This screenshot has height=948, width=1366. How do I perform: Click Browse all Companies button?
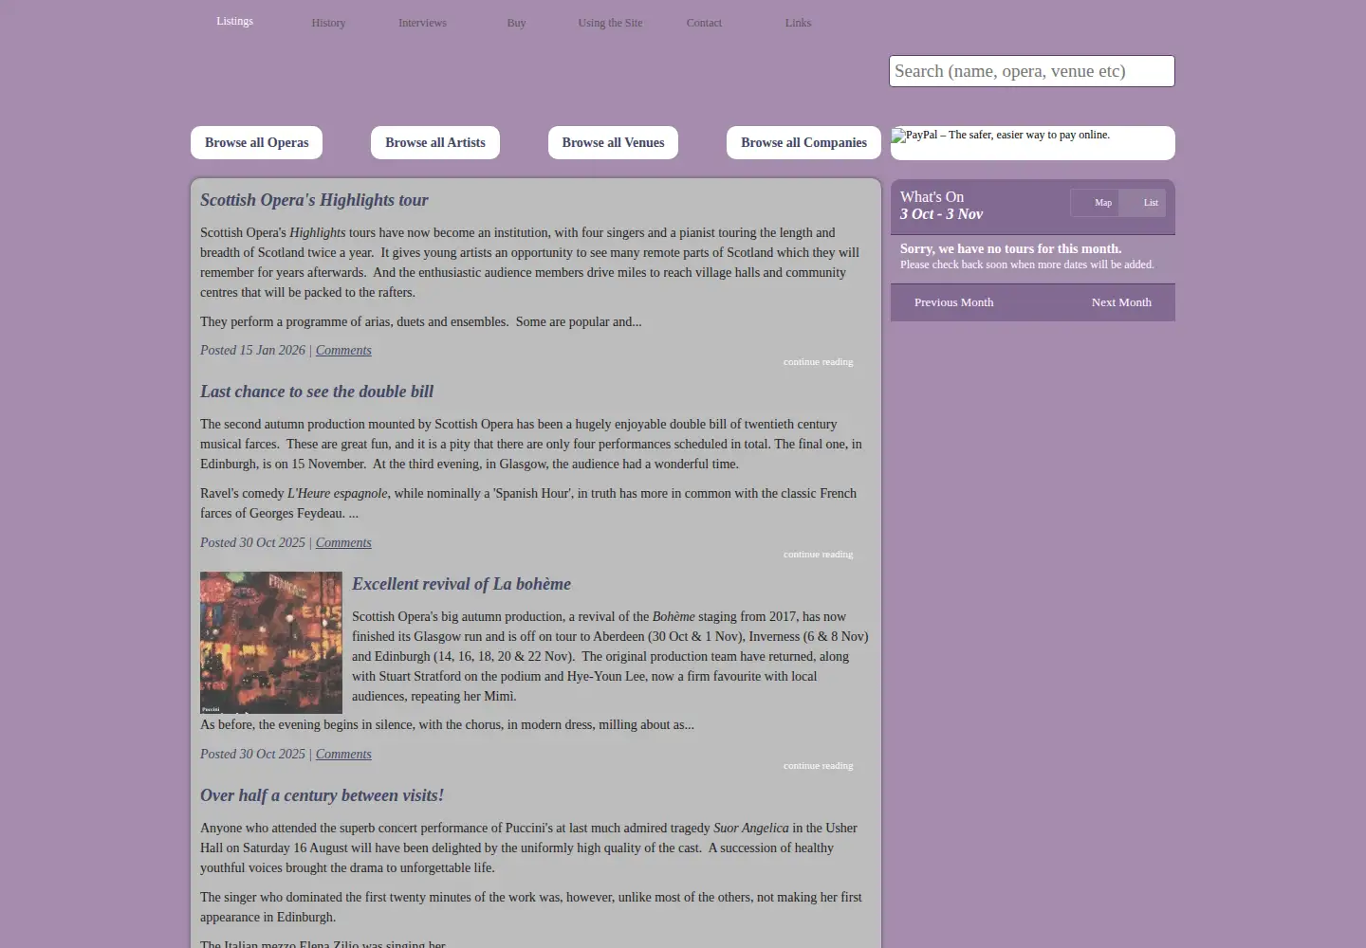tap(803, 142)
